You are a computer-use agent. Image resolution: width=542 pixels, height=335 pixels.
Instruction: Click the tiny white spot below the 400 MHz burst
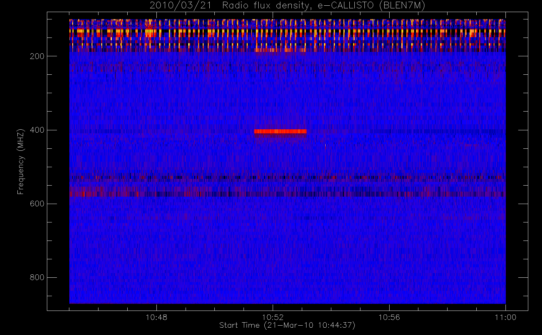click(325, 145)
